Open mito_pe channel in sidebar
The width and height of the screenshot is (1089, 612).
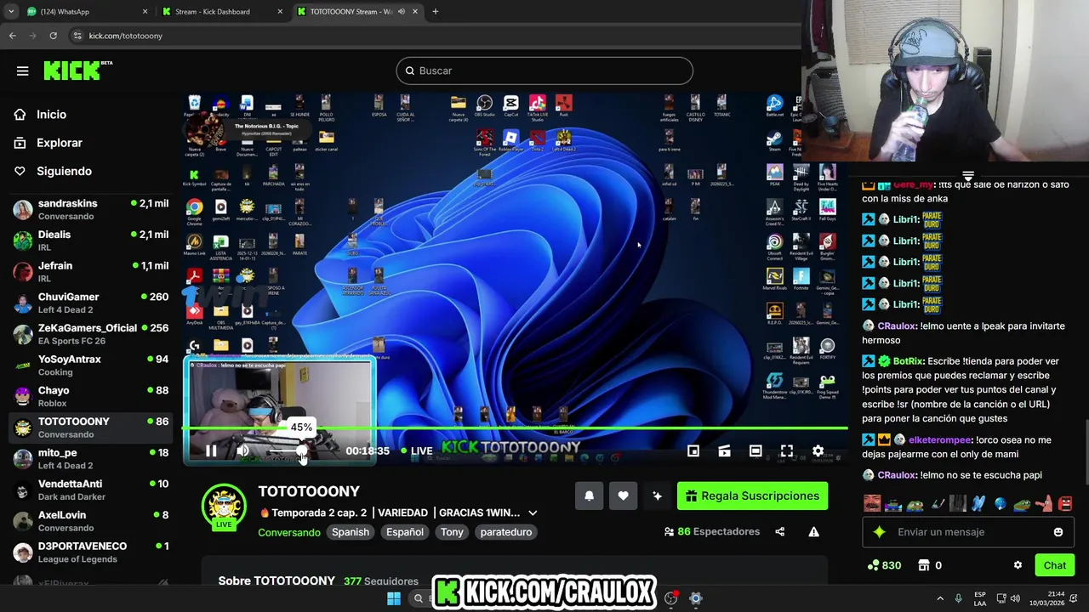90,459
